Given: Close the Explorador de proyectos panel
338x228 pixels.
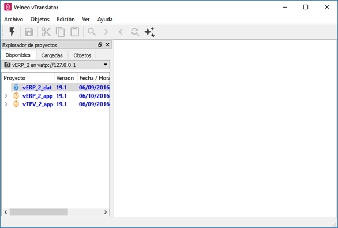Looking at the screenshot, I should pos(107,44).
